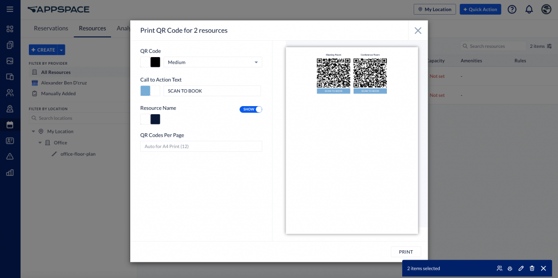Click the Quick Action button
Viewport: 558px width, 278px height.
coord(481,9)
